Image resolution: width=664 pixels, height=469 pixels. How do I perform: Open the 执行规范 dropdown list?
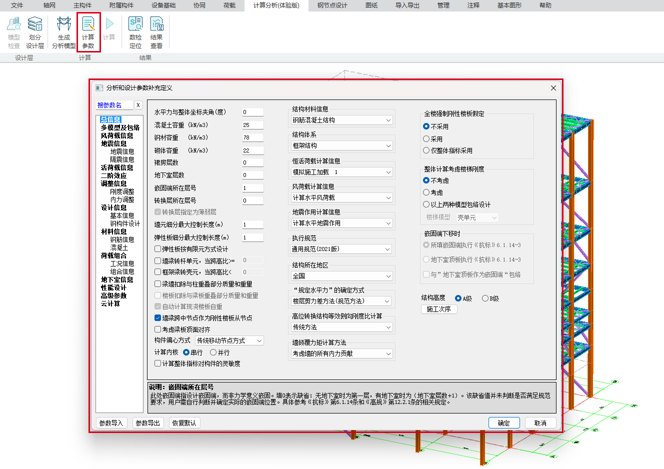[x=342, y=249]
